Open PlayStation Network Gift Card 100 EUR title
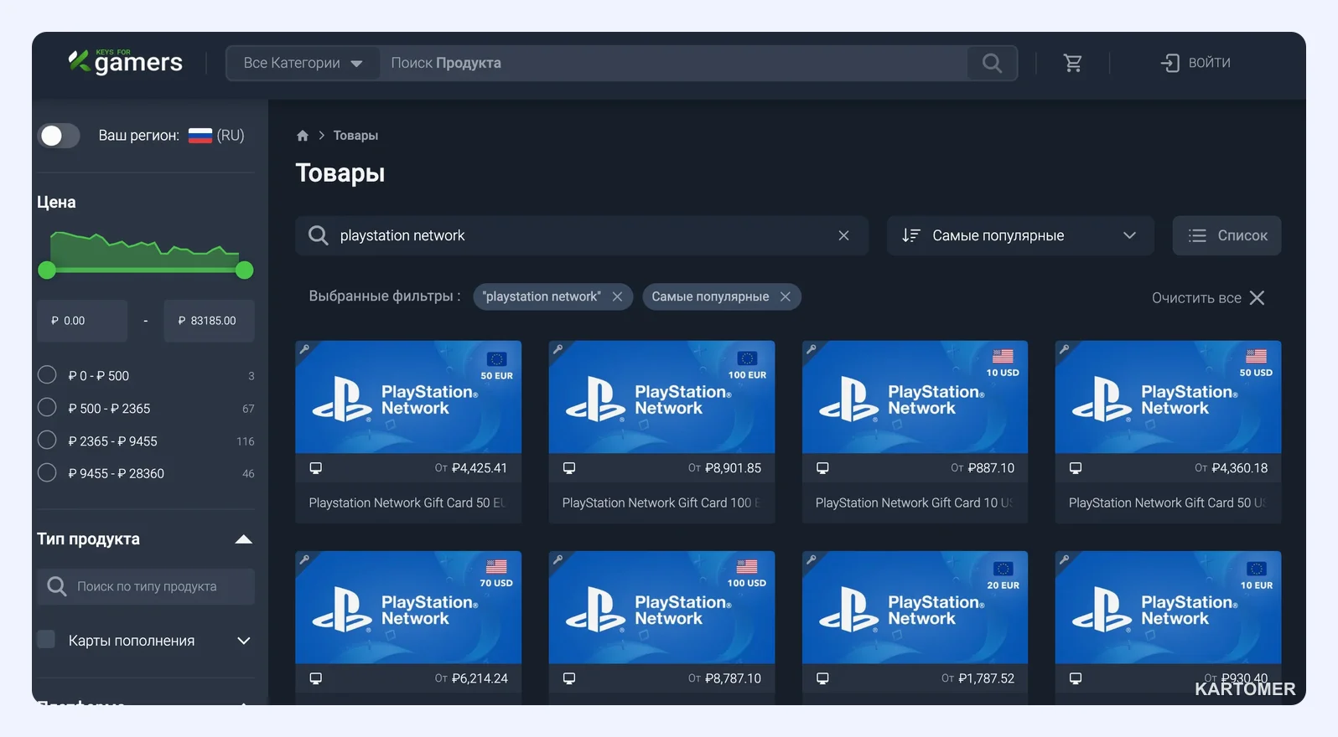The height and width of the screenshot is (737, 1338). click(661, 502)
